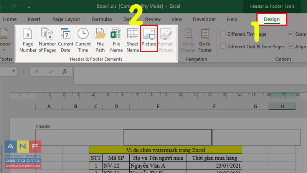
Task: Open the Quick Access Toolbar customize arrow
Action: [x=29, y=7]
